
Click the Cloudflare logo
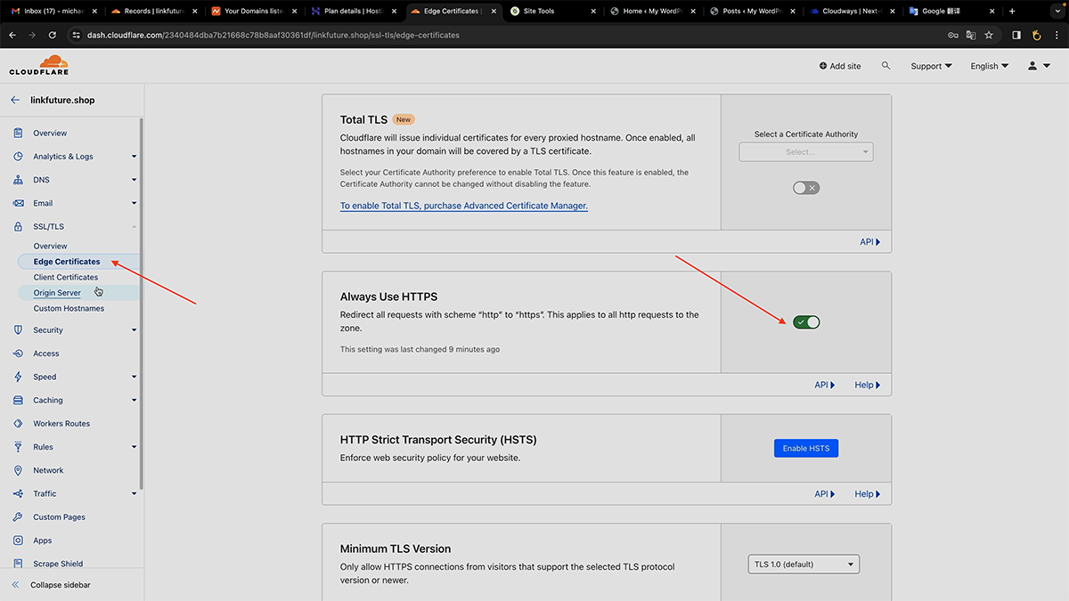(39, 66)
